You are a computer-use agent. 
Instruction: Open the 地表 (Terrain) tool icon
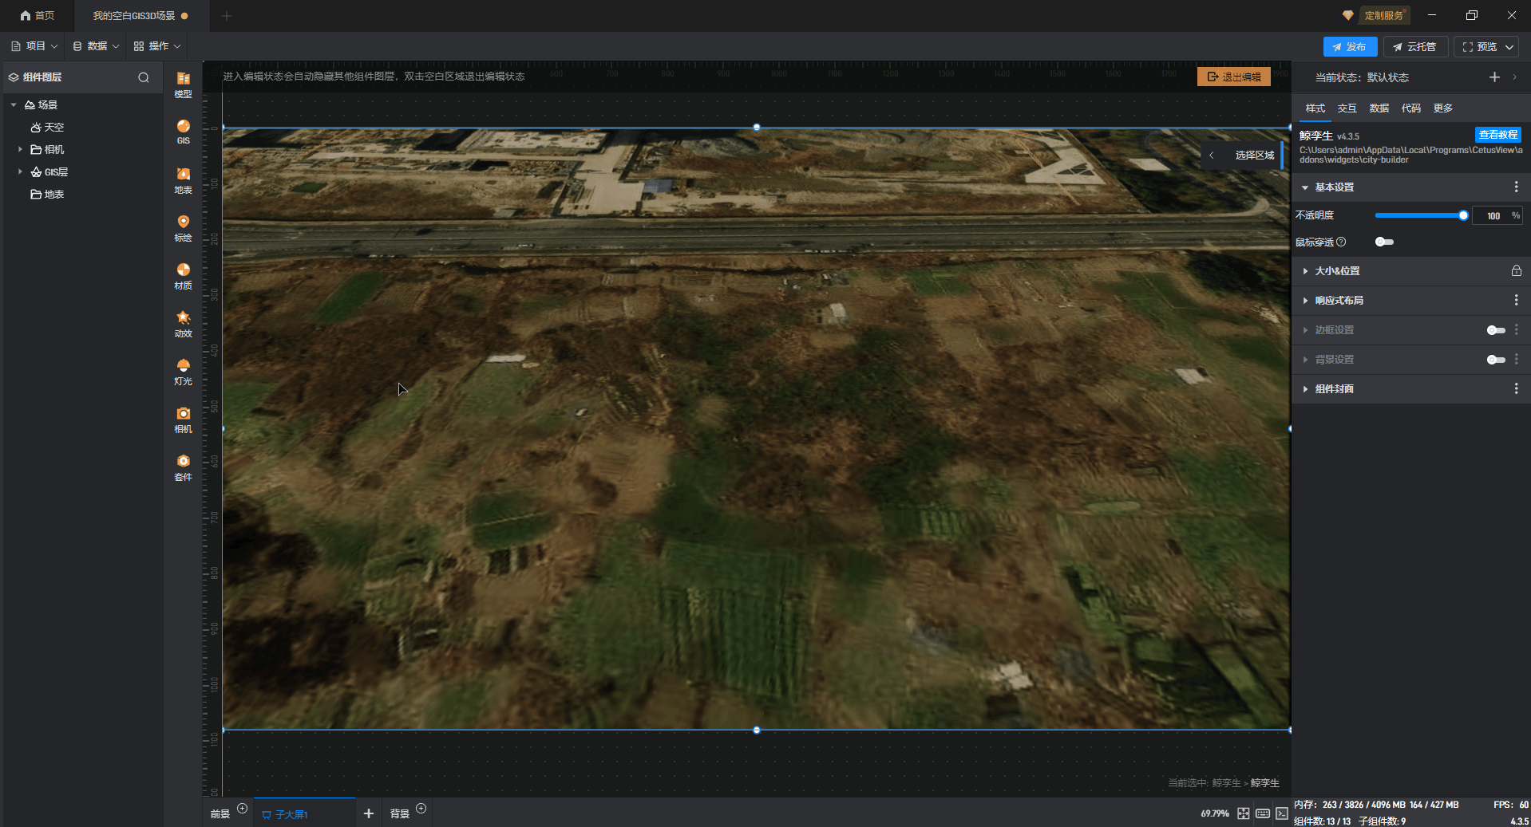pos(183,179)
